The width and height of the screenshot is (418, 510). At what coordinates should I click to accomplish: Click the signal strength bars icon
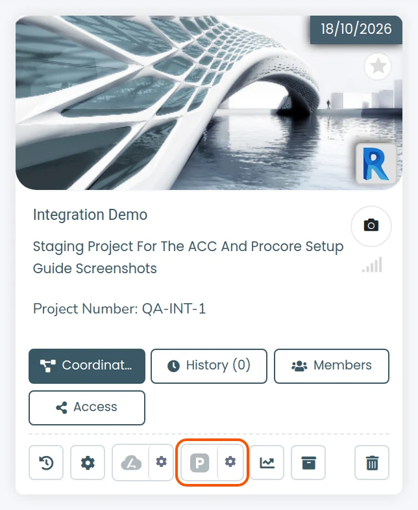tap(373, 265)
